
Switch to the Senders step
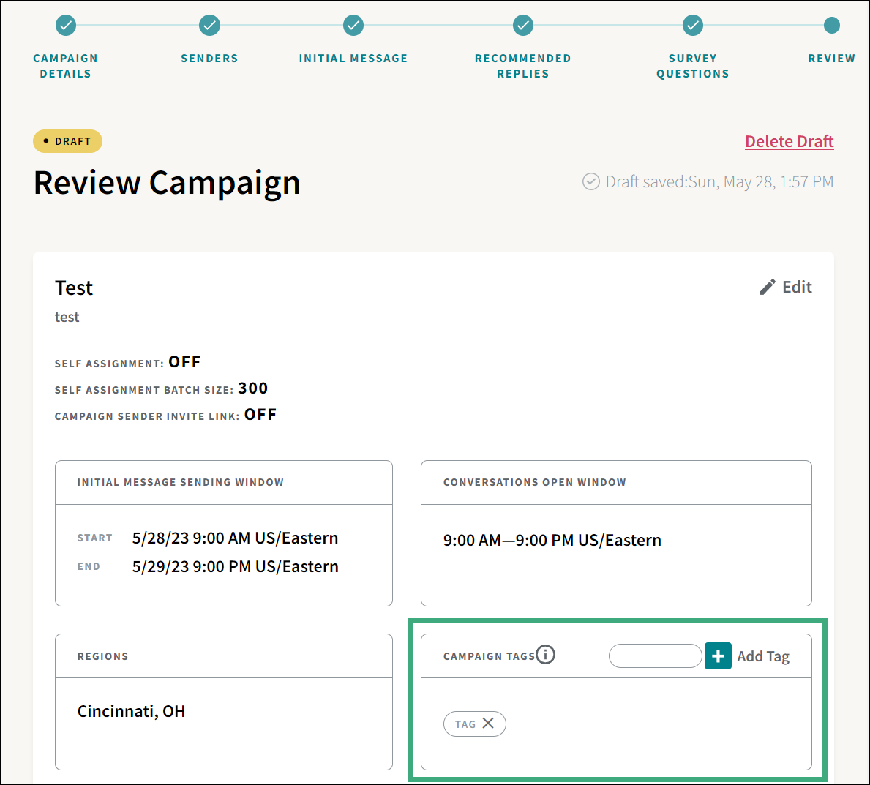(x=209, y=58)
